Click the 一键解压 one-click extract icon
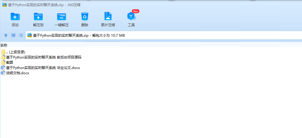 click(x=62, y=17)
